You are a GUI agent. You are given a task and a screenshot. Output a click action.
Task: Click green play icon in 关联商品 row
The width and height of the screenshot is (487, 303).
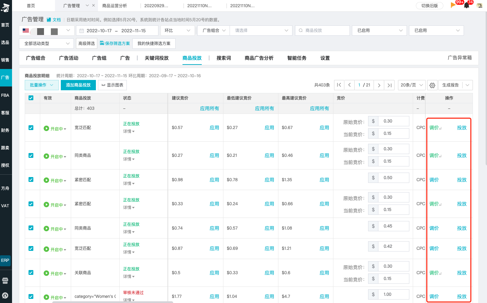46,273
